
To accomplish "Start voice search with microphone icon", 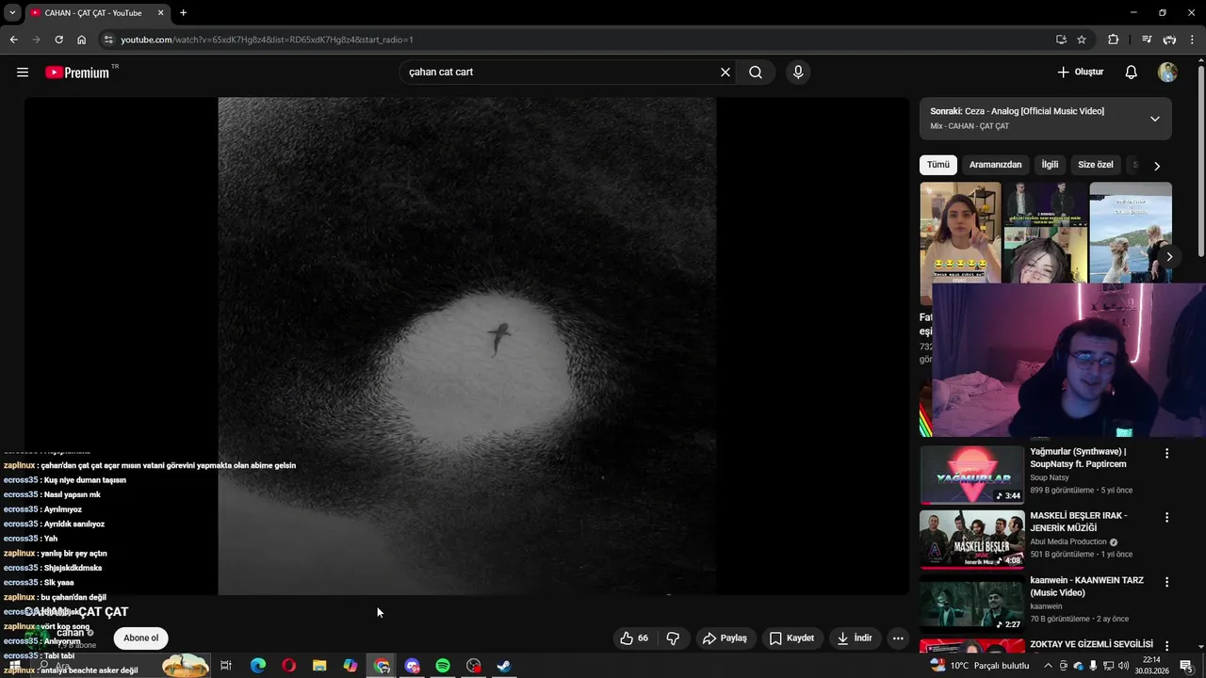I will point(798,73).
